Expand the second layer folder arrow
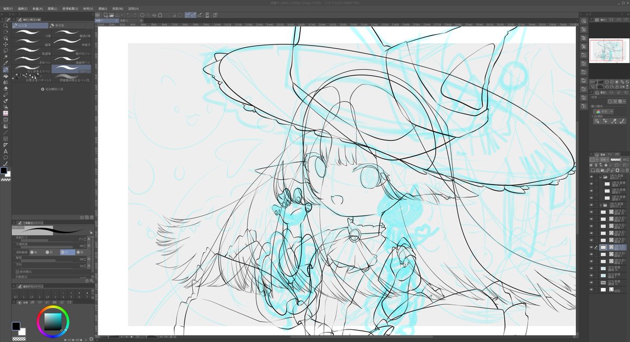 click(x=601, y=205)
